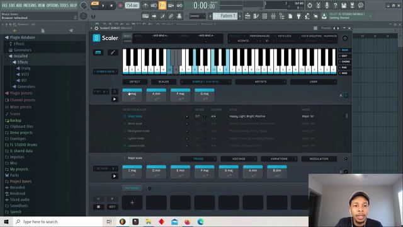Click the browser toggle icon in toolbar
403x227 pixels.
point(281,16)
